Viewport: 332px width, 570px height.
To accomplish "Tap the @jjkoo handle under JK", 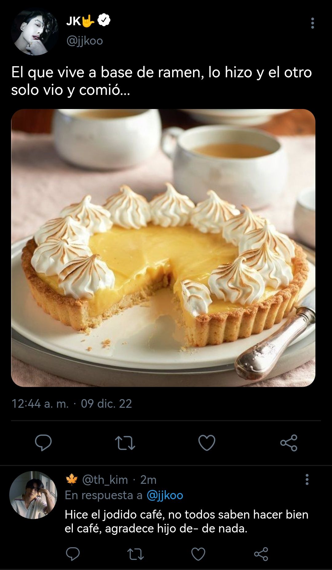I will (x=85, y=41).
